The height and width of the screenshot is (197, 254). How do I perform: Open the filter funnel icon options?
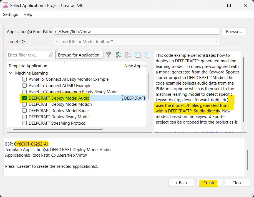[109, 55]
